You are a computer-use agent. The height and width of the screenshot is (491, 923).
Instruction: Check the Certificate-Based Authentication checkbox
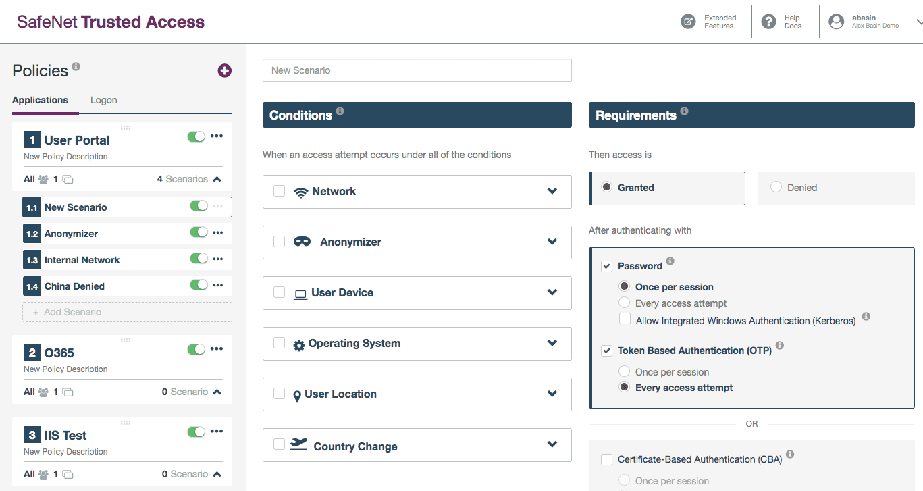[x=606, y=460]
